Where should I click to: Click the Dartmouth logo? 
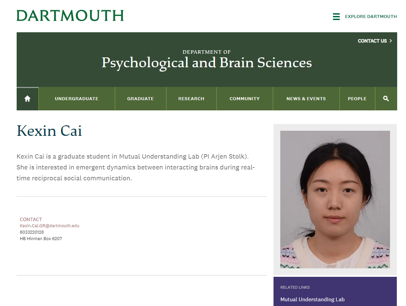[x=70, y=16]
